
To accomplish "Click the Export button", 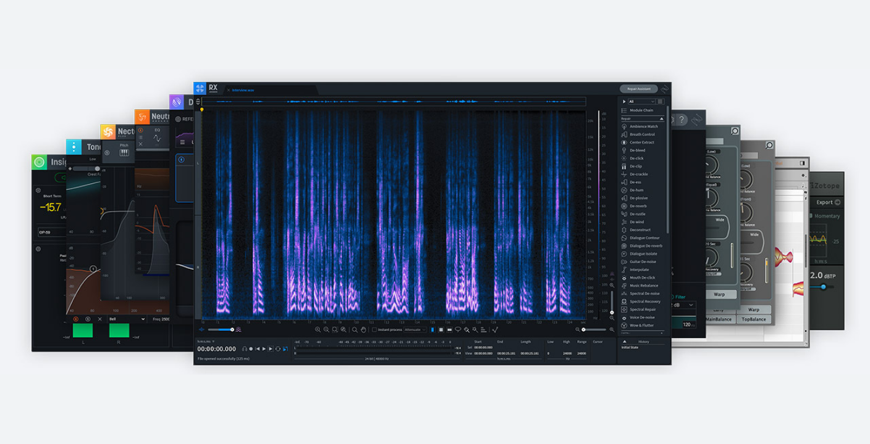I will (828, 202).
